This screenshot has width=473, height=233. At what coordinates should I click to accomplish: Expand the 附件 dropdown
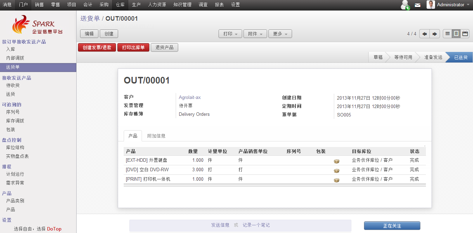[255, 34]
